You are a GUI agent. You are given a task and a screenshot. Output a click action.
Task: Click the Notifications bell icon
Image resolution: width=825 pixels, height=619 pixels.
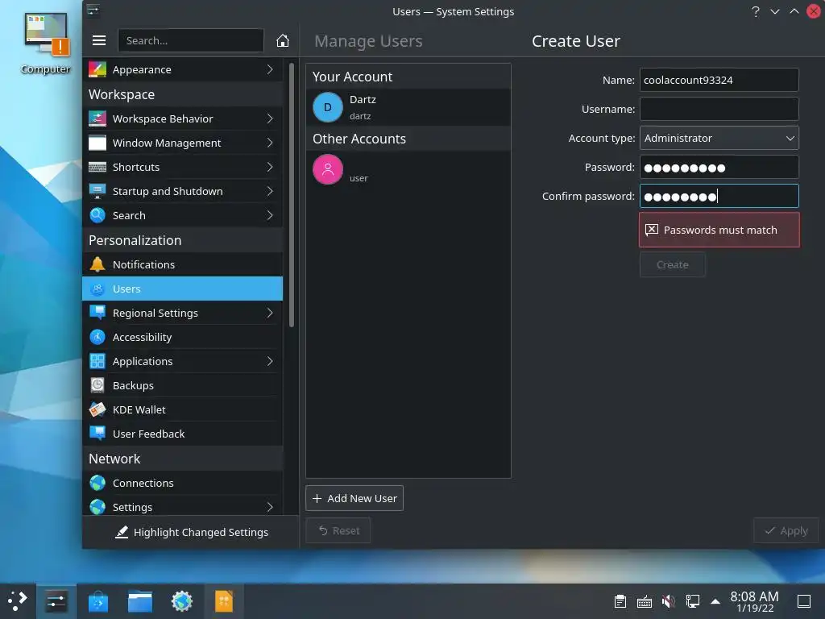click(97, 264)
